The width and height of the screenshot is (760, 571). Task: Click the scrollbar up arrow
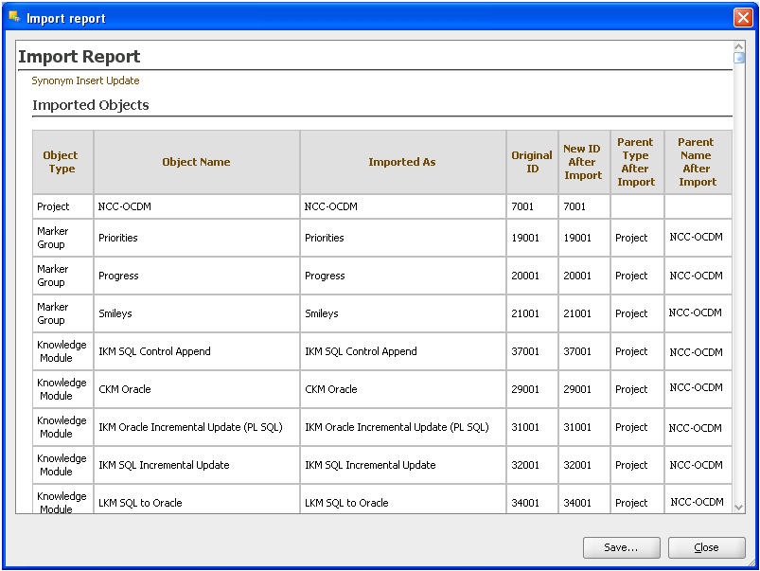[738, 46]
